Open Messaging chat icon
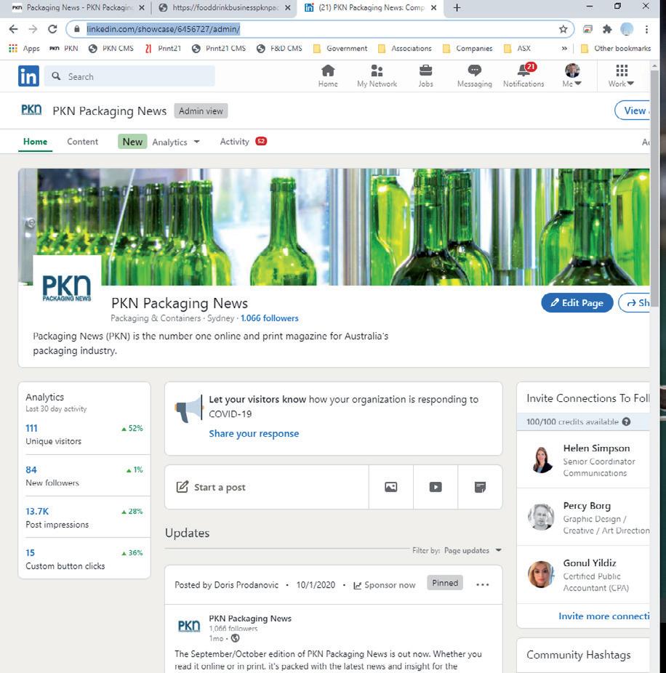Image resolution: width=666 pixels, height=673 pixels. click(x=475, y=70)
